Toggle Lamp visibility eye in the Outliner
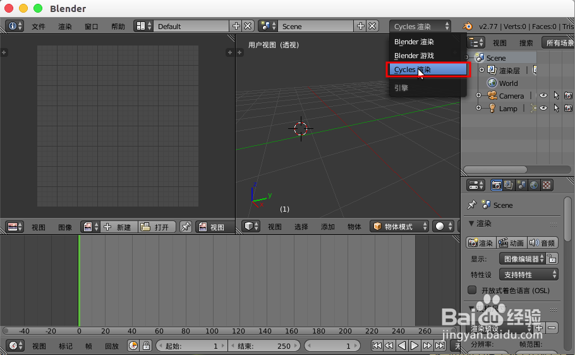The width and height of the screenshot is (575, 355). tap(543, 108)
